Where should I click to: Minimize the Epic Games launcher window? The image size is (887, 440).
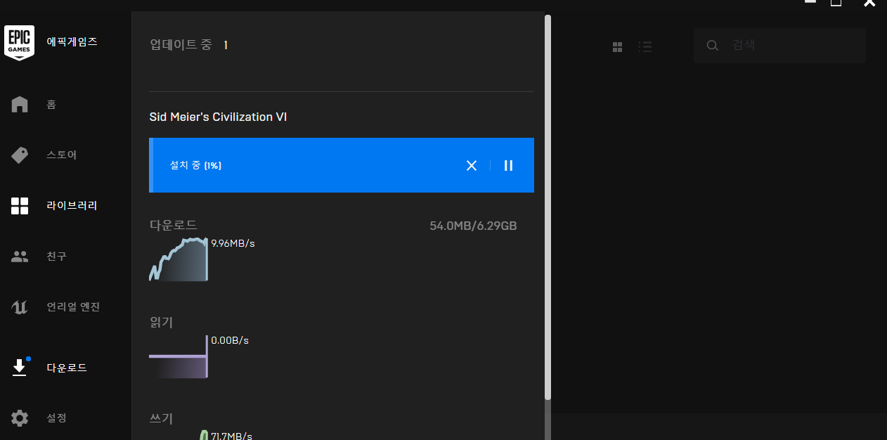pos(810,3)
